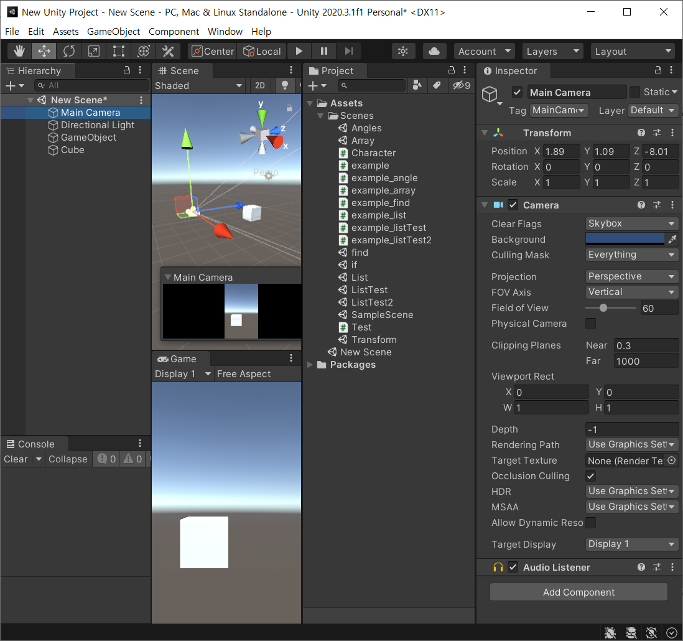Open the Component menu
683x641 pixels.
coord(174,31)
